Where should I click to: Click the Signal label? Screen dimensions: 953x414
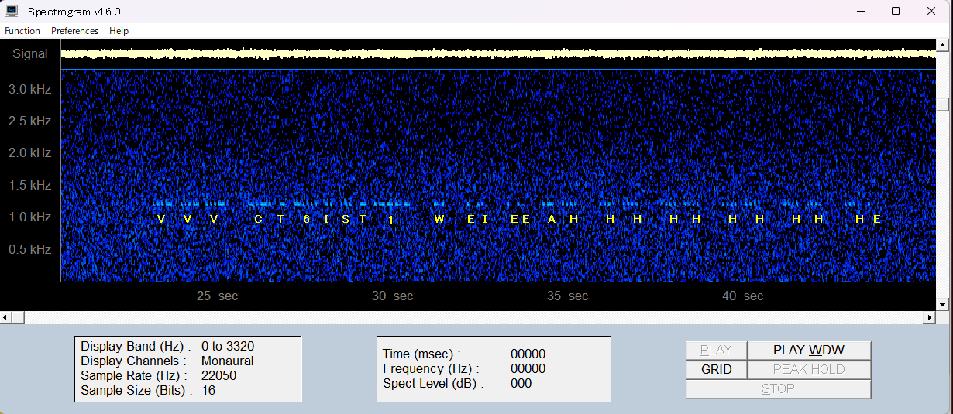coord(30,54)
